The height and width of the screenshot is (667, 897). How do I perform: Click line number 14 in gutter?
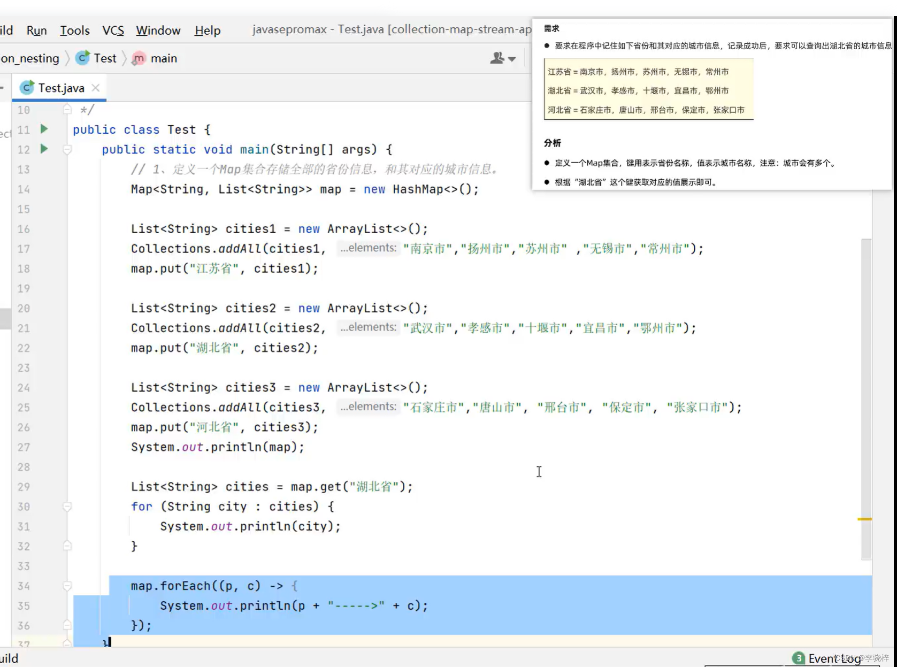tap(24, 189)
